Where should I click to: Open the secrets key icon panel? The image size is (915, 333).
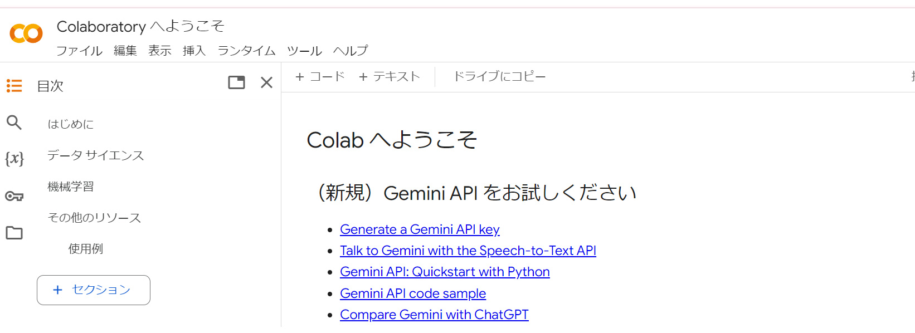pos(14,196)
